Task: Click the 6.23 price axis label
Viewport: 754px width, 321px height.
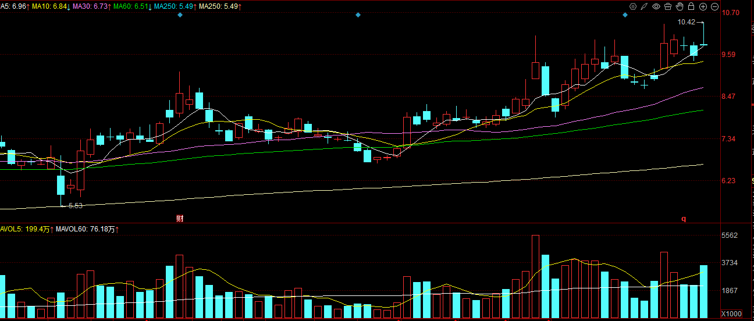Action: (x=730, y=181)
